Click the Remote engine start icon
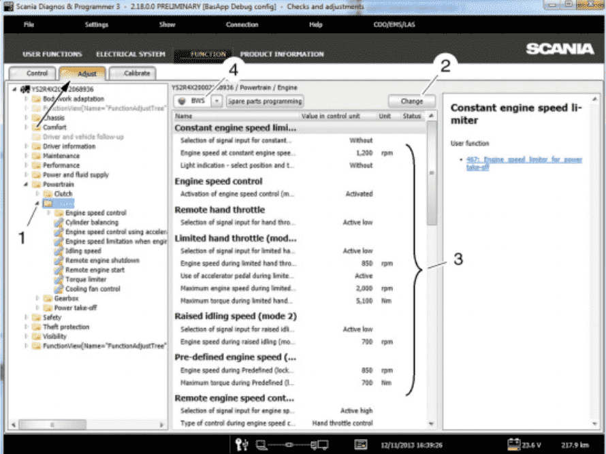The image size is (606, 454). (59, 270)
